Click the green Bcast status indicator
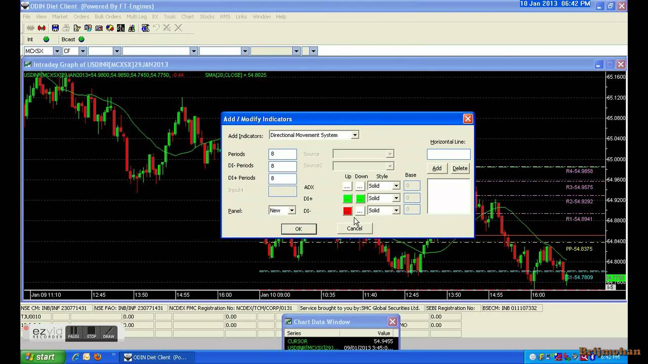This screenshot has width=648, height=364. tap(82, 39)
